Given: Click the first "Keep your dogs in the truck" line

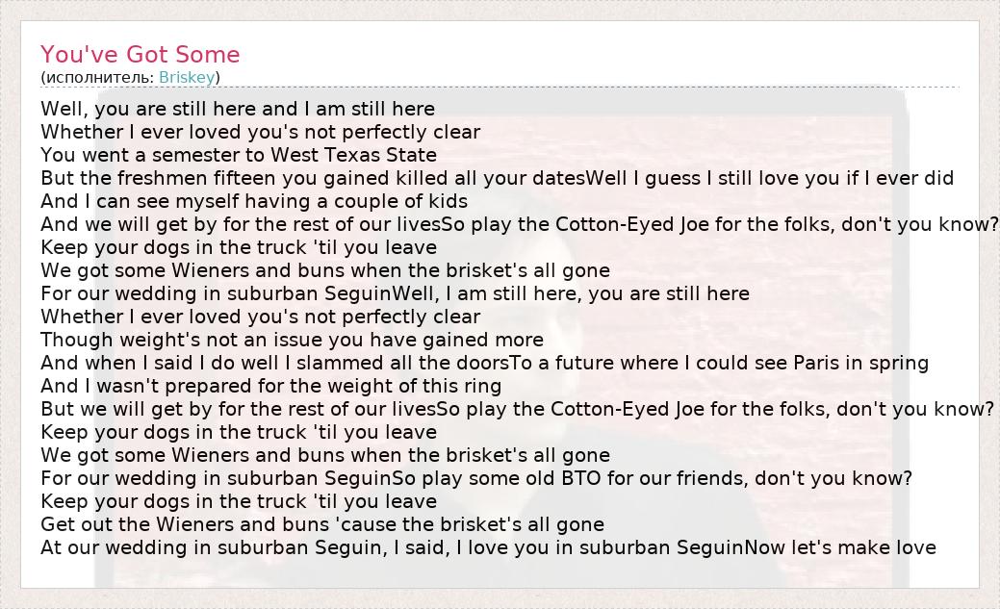Looking at the screenshot, I should [x=239, y=247].
